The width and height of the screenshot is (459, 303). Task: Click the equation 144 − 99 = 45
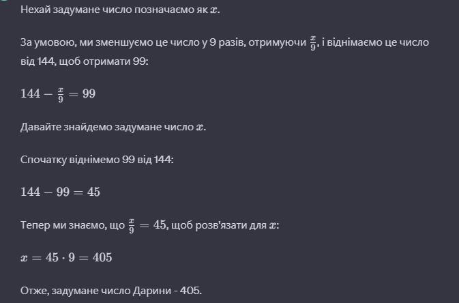tap(60, 192)
